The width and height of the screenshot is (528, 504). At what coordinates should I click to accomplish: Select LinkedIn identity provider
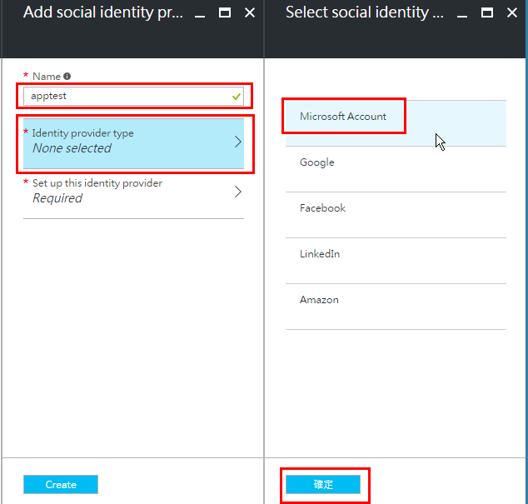click(x=320, y=254)
